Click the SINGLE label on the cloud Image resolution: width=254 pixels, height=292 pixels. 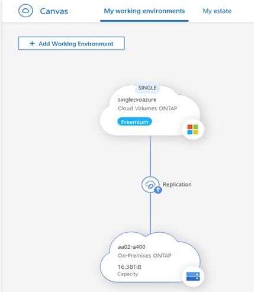(147, 88)
